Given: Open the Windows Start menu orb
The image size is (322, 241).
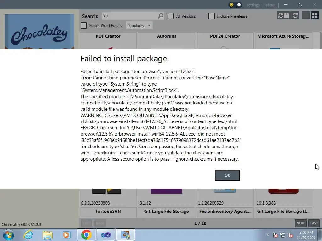Looking at the screenshot, I should [x=8, y=235].
